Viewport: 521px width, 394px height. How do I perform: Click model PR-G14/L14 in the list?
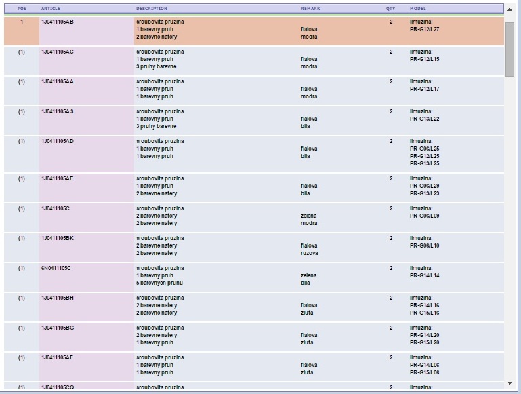(425, 275)
